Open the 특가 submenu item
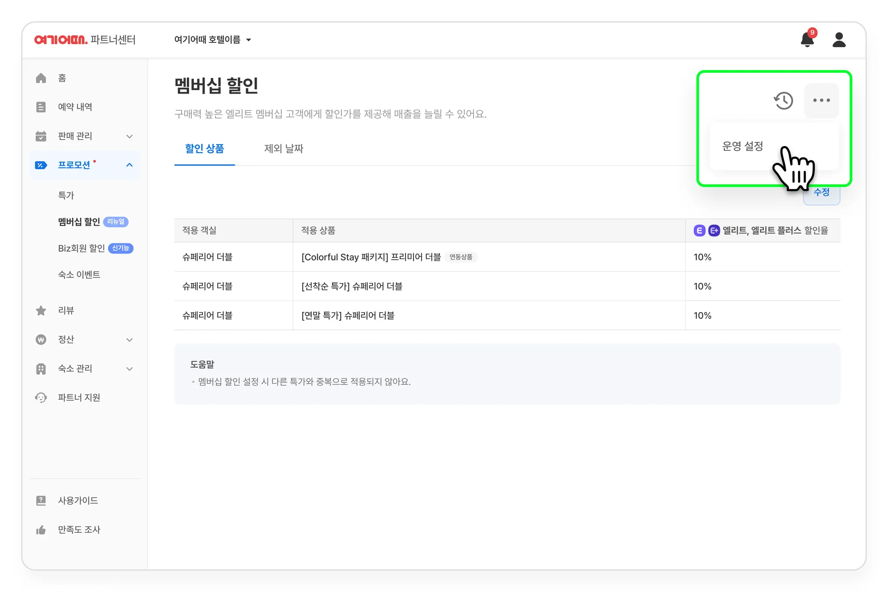The height and width of the screenshot is (599, 888). pos(66,195)
